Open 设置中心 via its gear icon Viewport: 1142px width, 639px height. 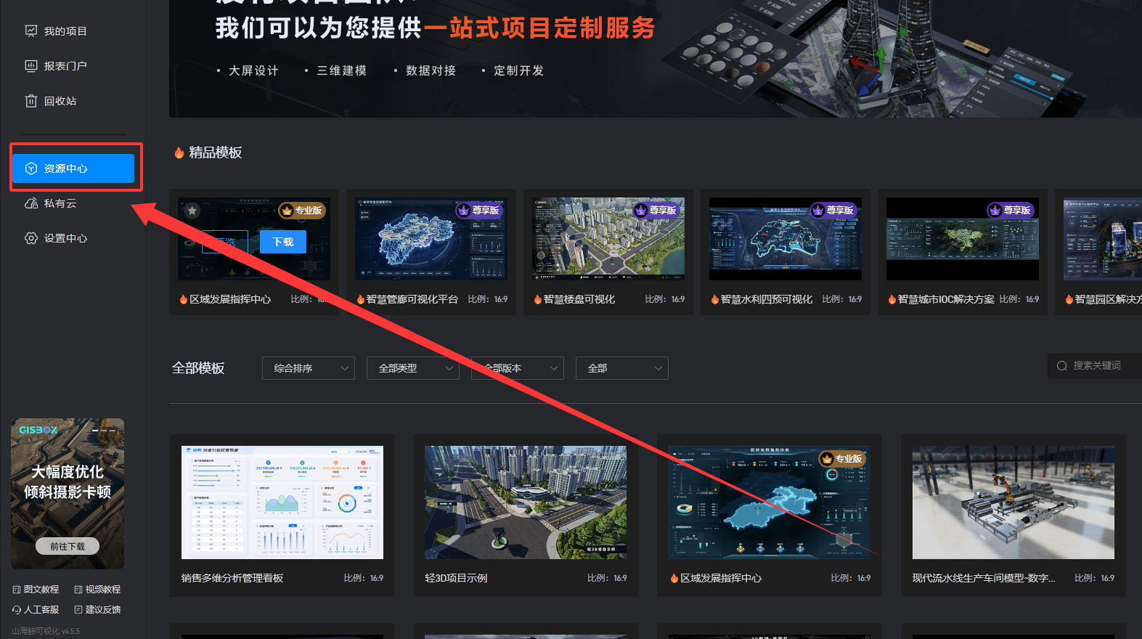(31, 238)
